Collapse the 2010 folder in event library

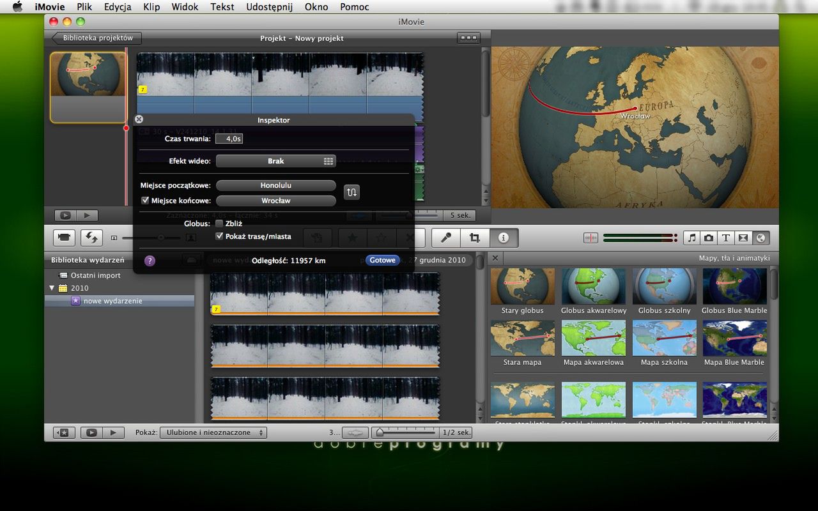(52, 288)
